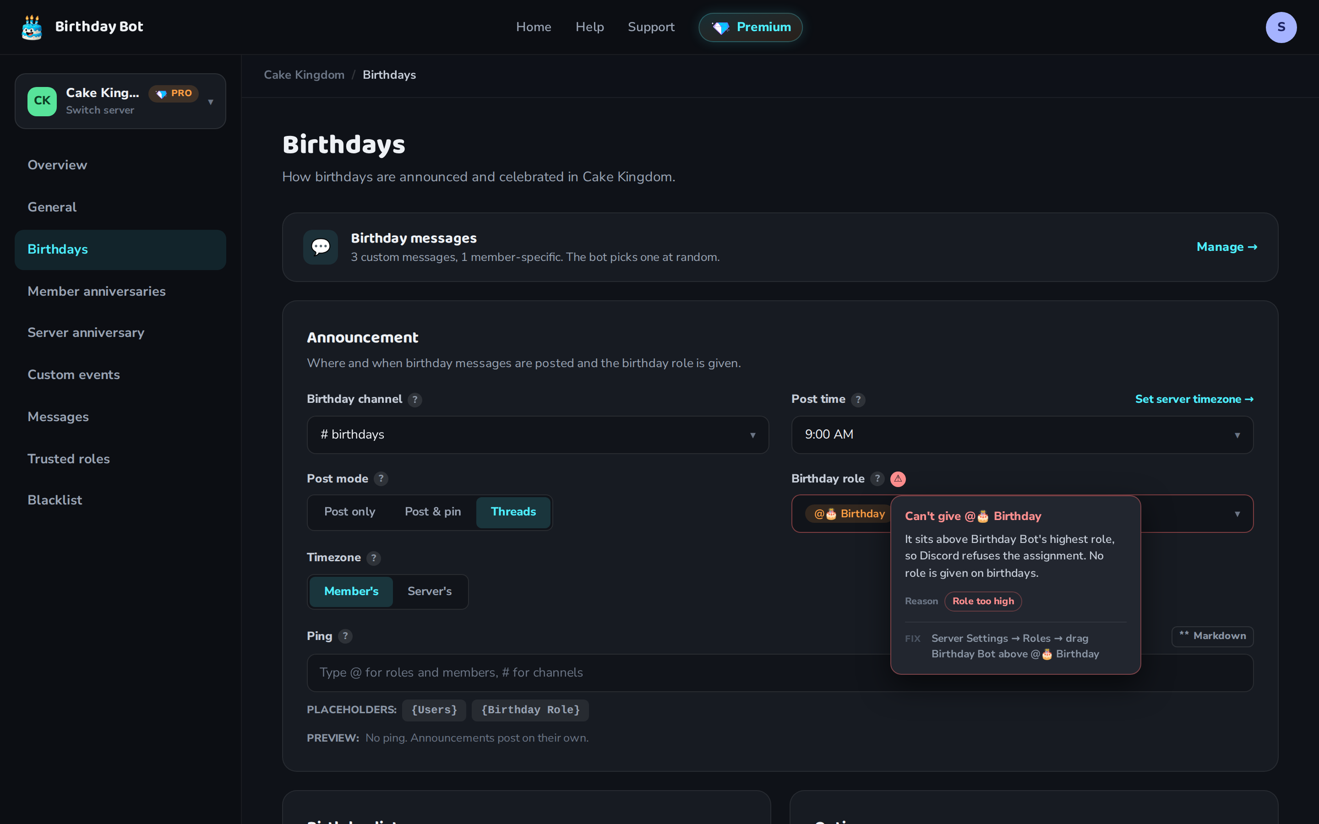Click the Post time help icon

coord(858,400)
